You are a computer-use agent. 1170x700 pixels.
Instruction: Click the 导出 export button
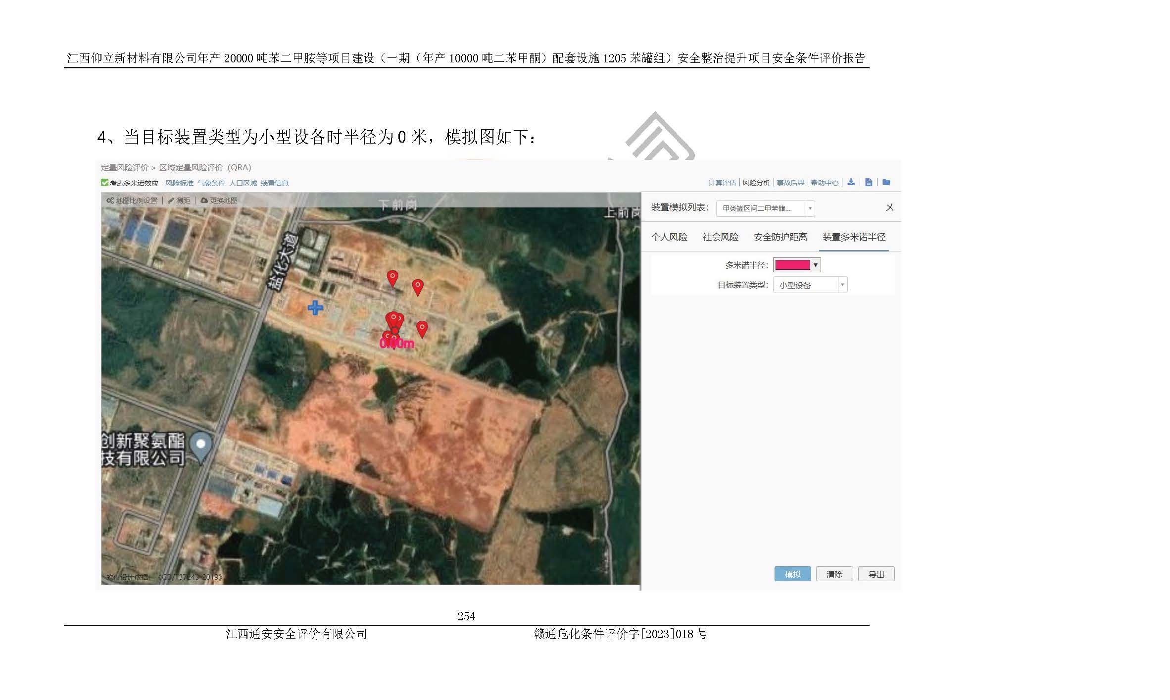[876, 574]
